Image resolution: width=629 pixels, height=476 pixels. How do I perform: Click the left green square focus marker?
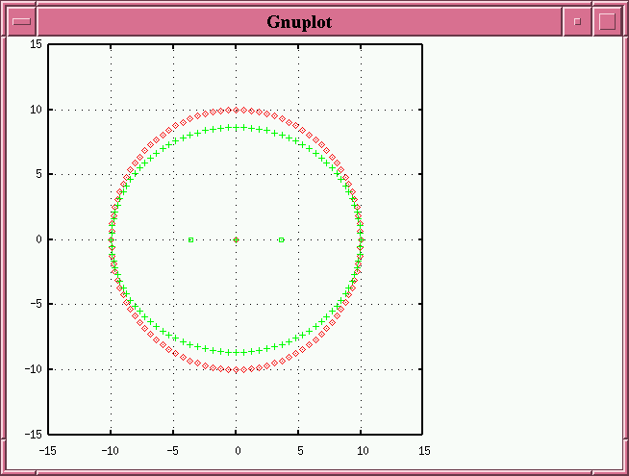[x=191, y=239]
